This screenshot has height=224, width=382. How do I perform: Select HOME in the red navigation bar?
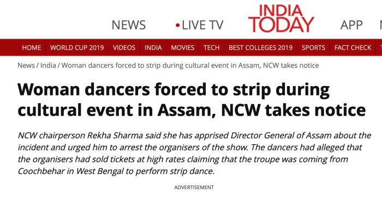[31, 48]
